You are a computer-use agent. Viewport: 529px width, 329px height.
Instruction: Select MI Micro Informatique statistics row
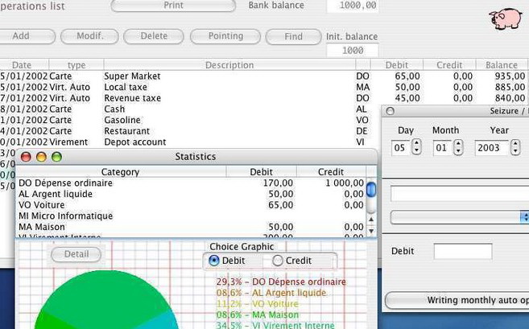[191, 216]
